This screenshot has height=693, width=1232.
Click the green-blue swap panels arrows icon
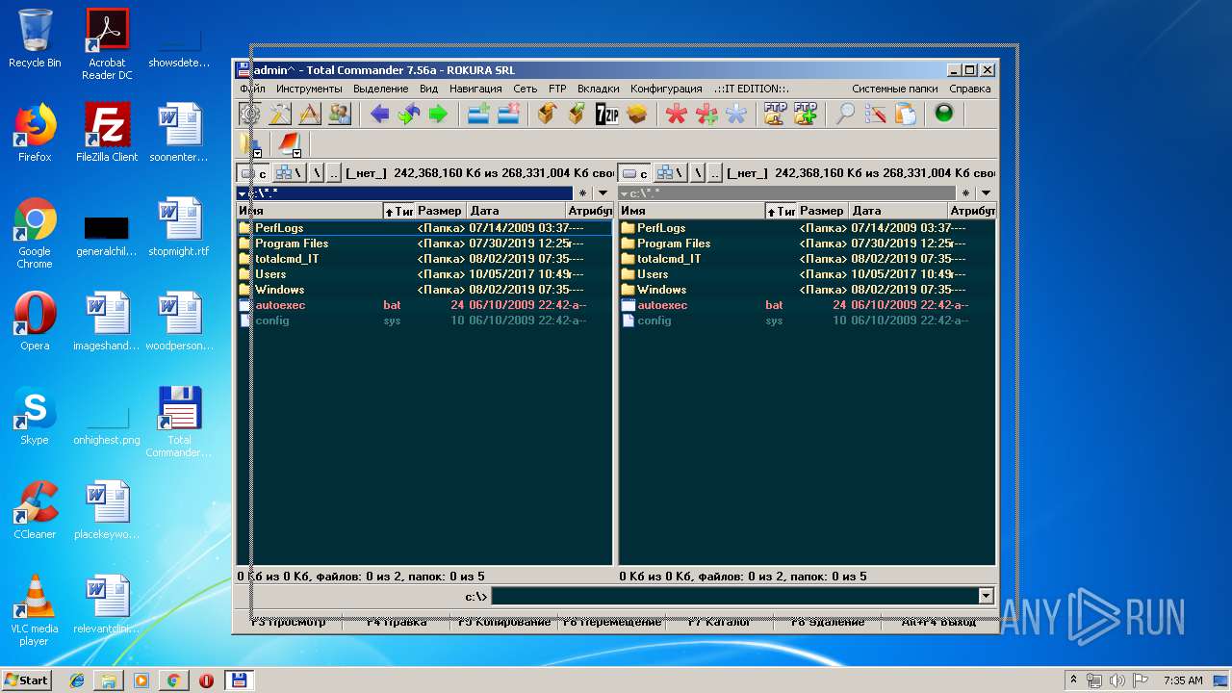pyautogui.click(x=409, y=114)
